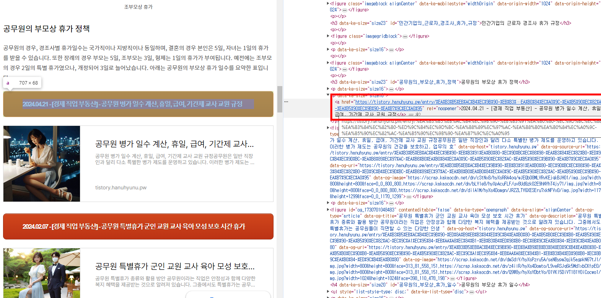The height and width of the screenshot is (298, 601).
Task: Select the h4 node with id 공무원의_부모상_휴가_일수
Action: coord(430,285)
